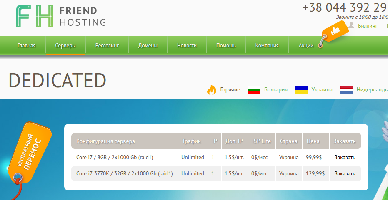Viewport: 388px width, 200px height.
Task: Open the Акции menu item
Action: click(306, 45)
